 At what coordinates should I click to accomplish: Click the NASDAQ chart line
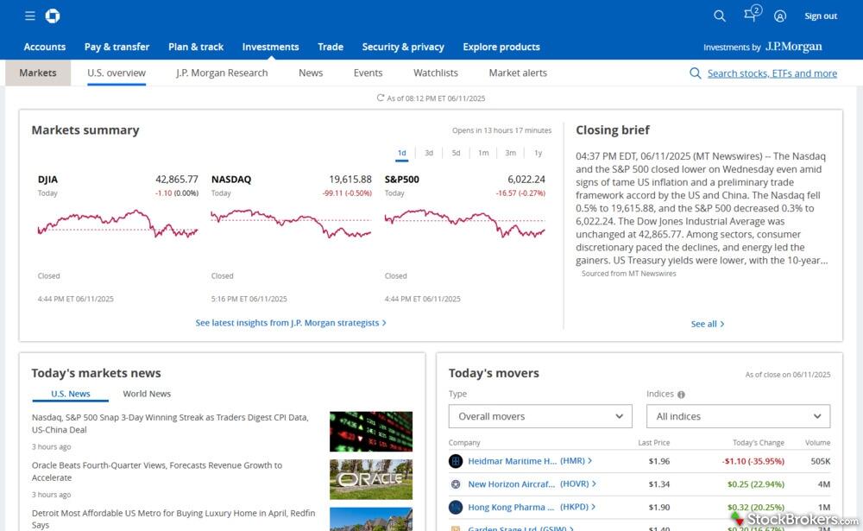(290, 224)
